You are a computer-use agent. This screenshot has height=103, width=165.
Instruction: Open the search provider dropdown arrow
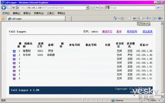[x=162, y=8]
